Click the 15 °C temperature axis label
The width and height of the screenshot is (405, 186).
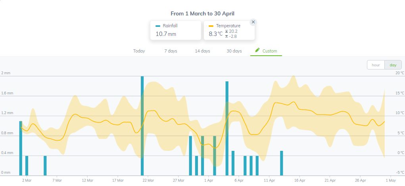pos(399,93)
